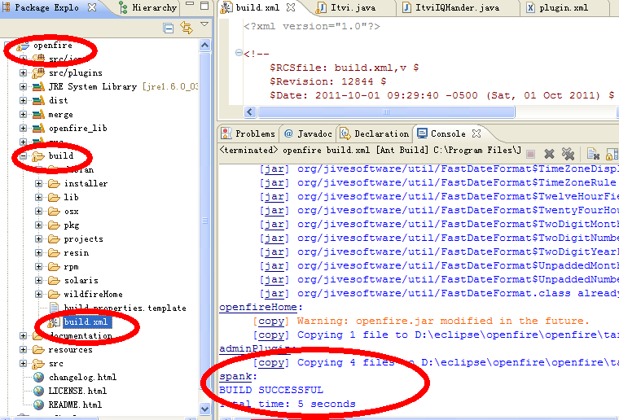The height and width of the screenshot is (420, 619).
Task: Click the $Revision: 12844 line
Action: (x=328, y=81)
